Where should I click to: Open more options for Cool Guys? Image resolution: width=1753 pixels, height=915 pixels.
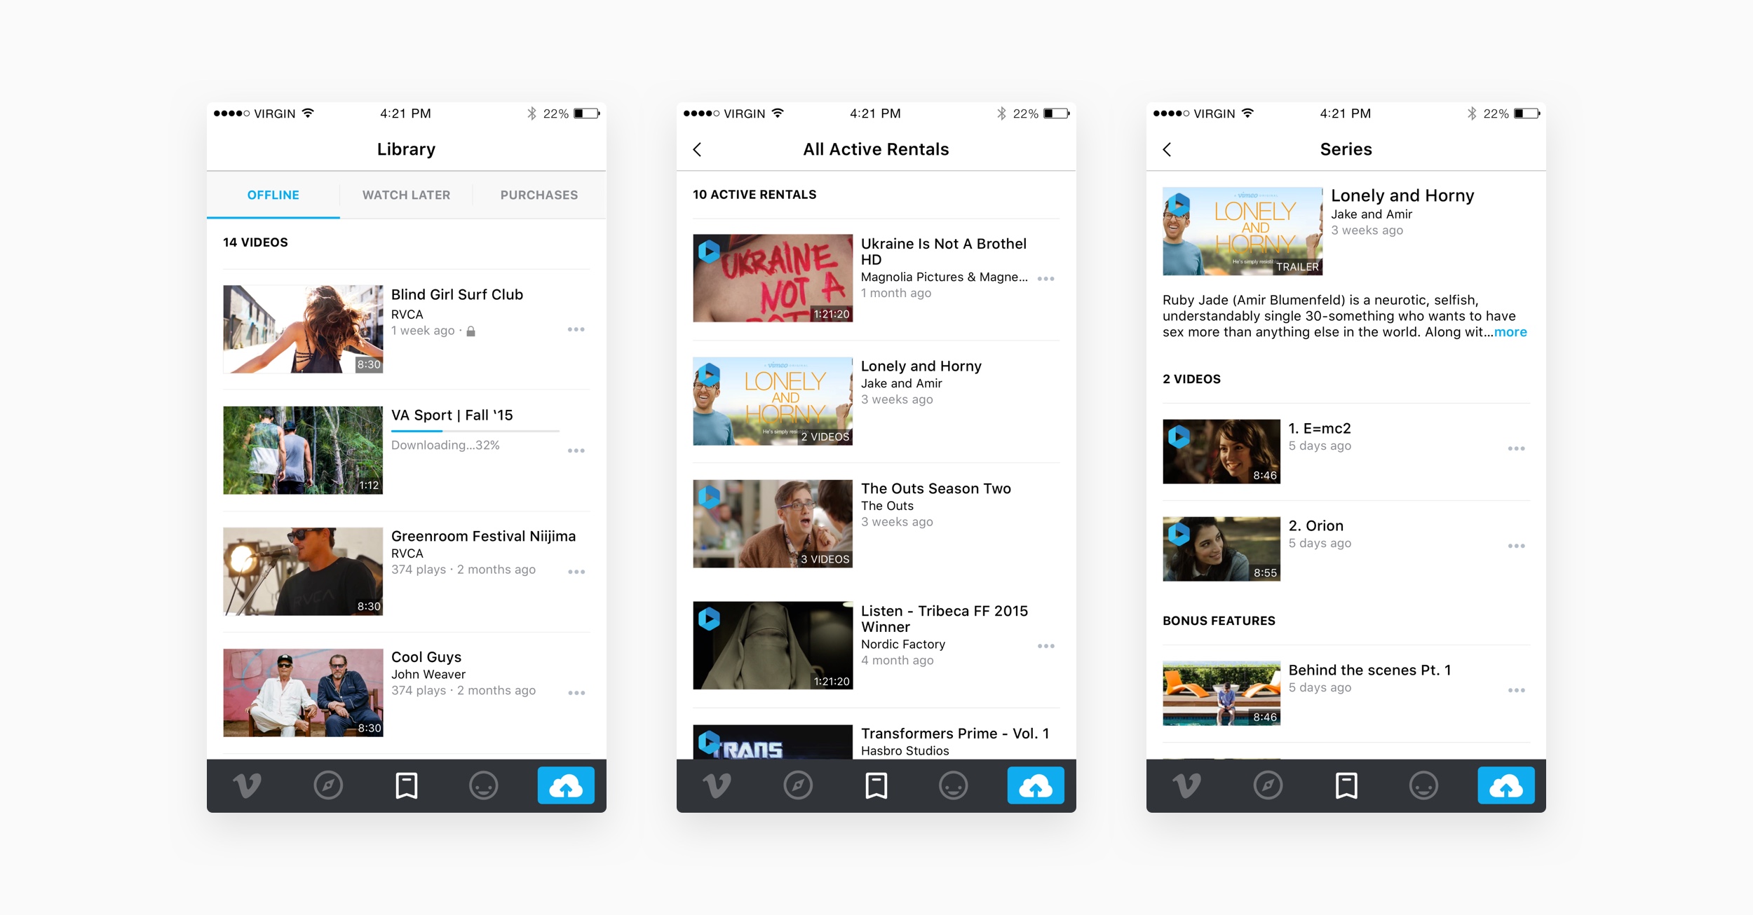tap(576, 693)
